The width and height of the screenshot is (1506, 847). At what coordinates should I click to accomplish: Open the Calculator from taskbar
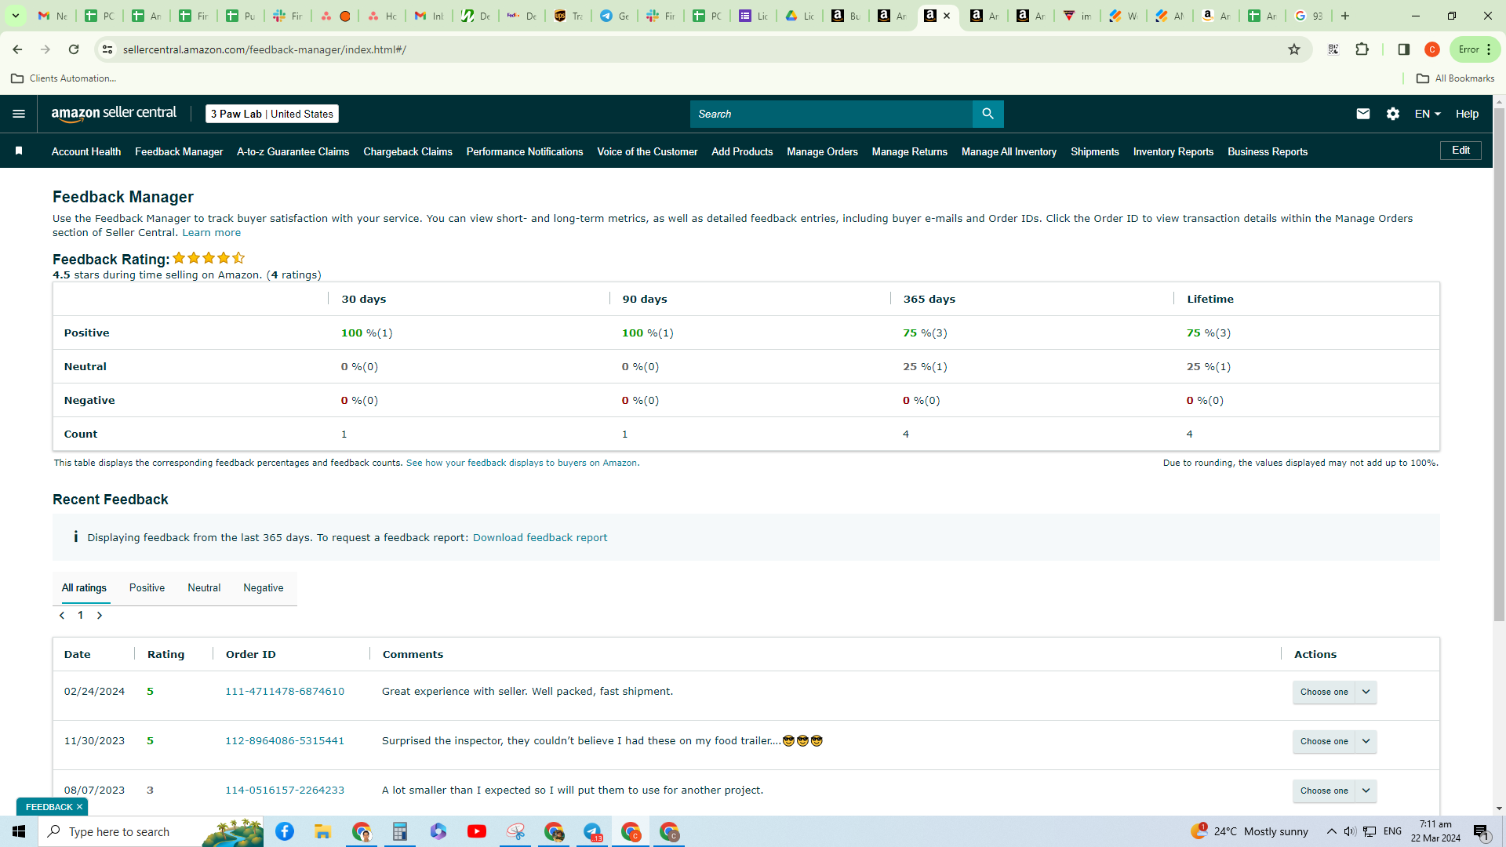coord(400,831)
